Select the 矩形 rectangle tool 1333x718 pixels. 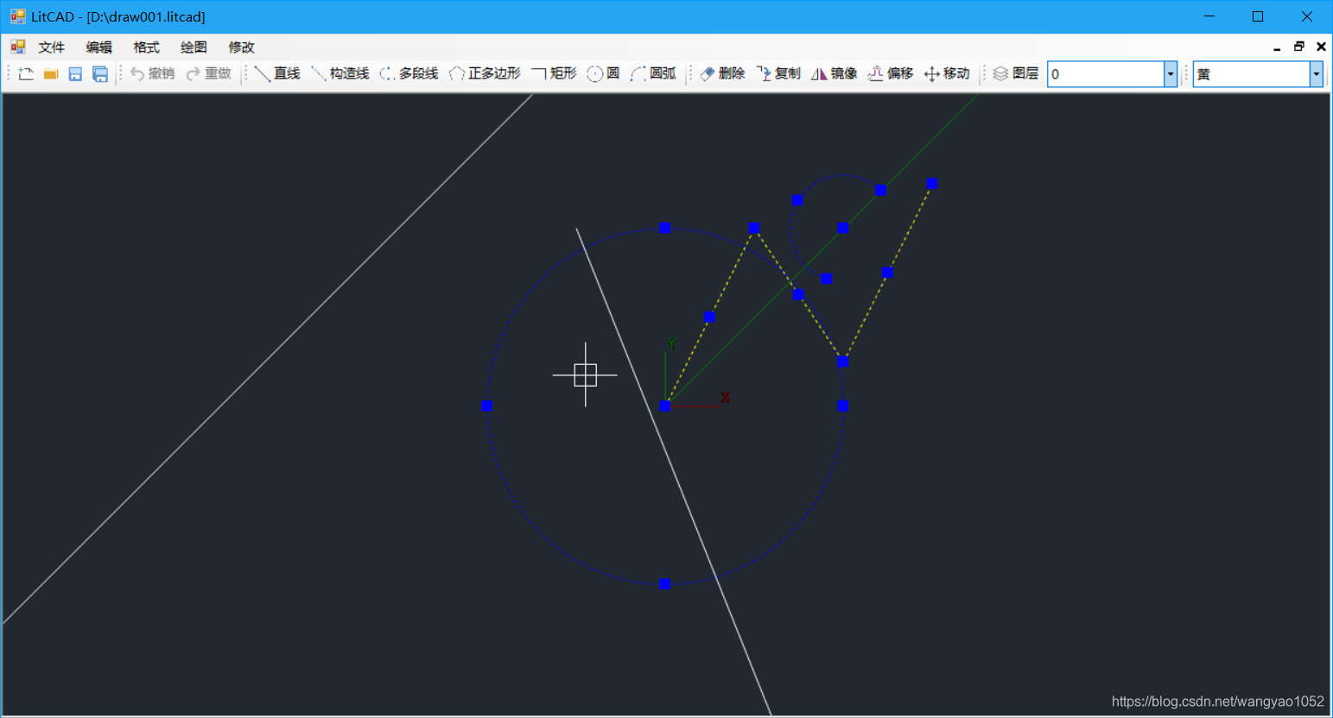[x=554, y=74]
